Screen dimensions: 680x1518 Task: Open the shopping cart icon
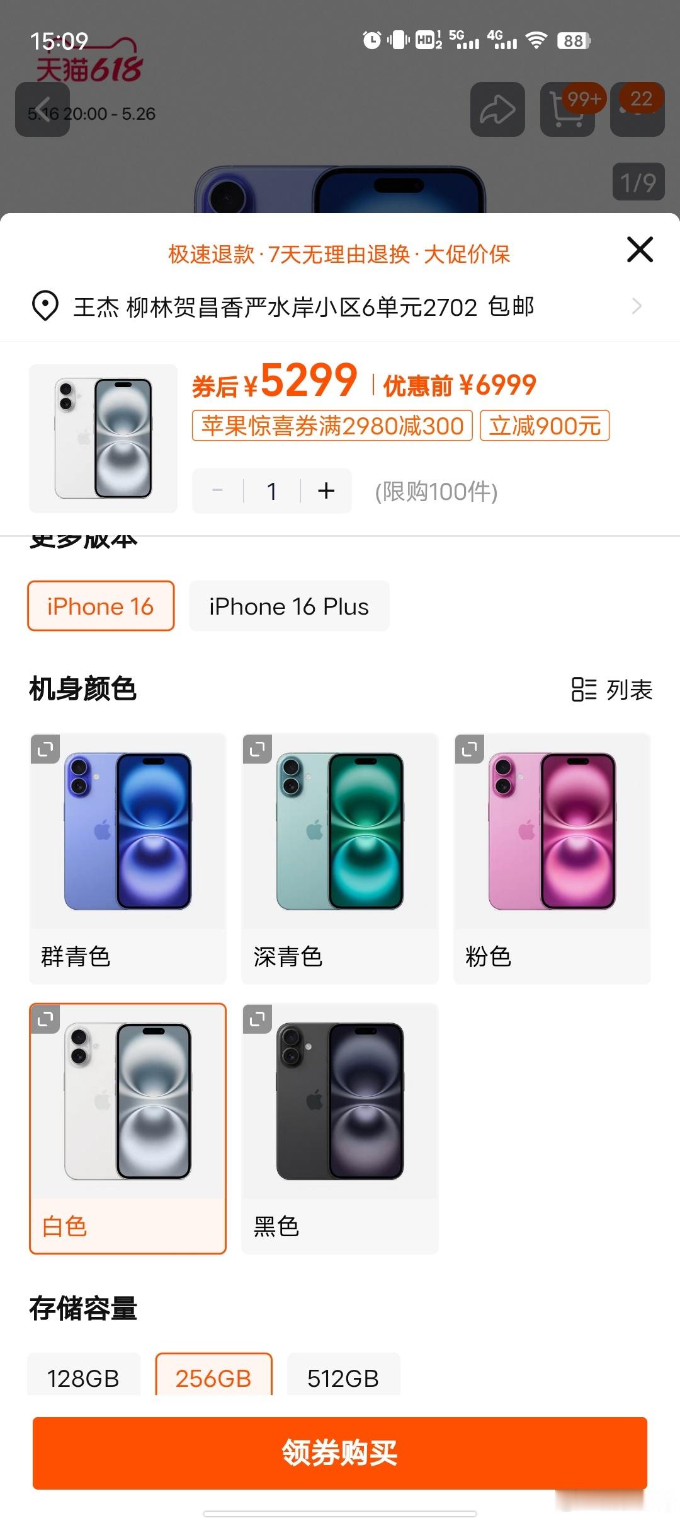(x=567, y=109)
